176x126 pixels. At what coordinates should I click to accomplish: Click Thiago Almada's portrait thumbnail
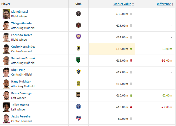point(6,26)
